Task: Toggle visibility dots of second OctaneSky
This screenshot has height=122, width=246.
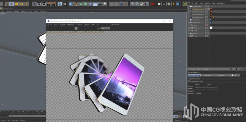Action: (x=208, y=23)
